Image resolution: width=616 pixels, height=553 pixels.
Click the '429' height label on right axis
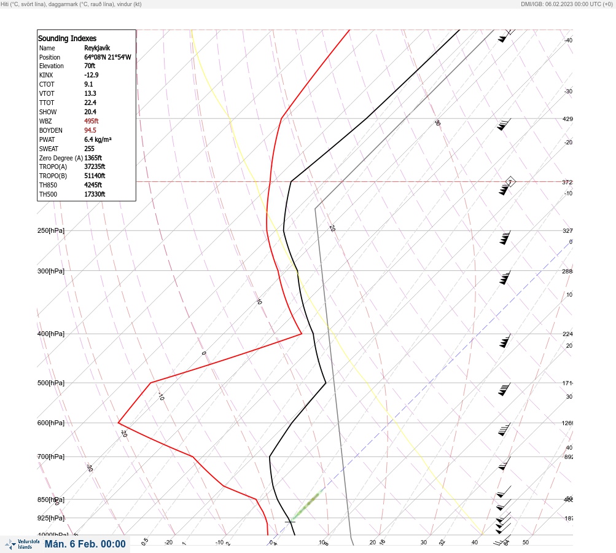[x=567, y=119]
